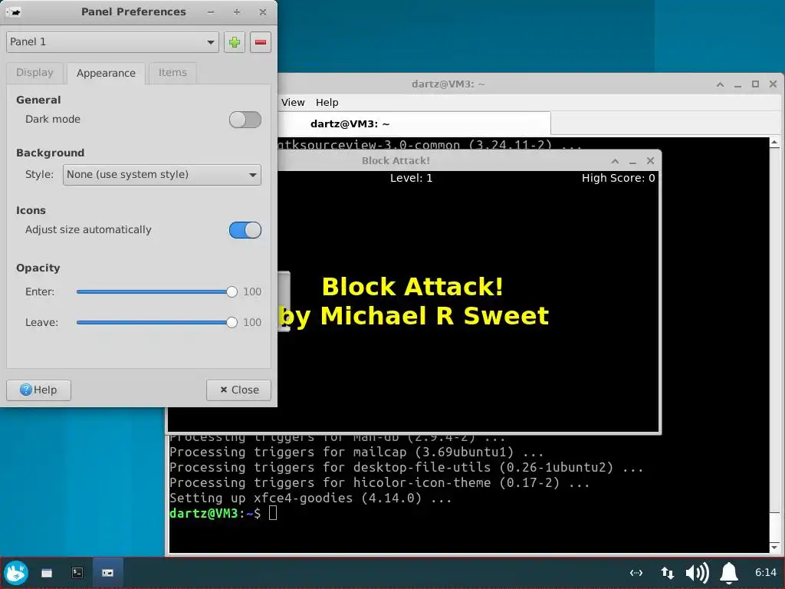Shade the Block Attack! window

pyautogui.click(x=616, y=161)
